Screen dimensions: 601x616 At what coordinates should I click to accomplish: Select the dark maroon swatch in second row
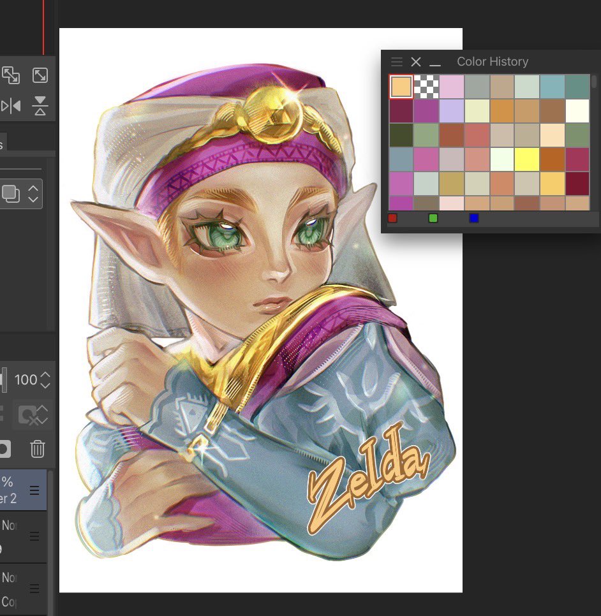click(401, 111)
